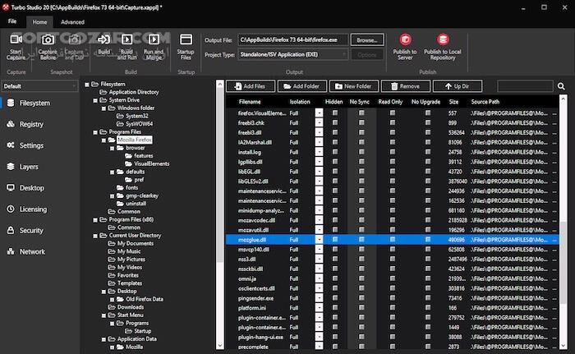This screenshot has width=575, height=354.
Task: Toggle Read Only checkbox for install.log
Action: (389, 152)
